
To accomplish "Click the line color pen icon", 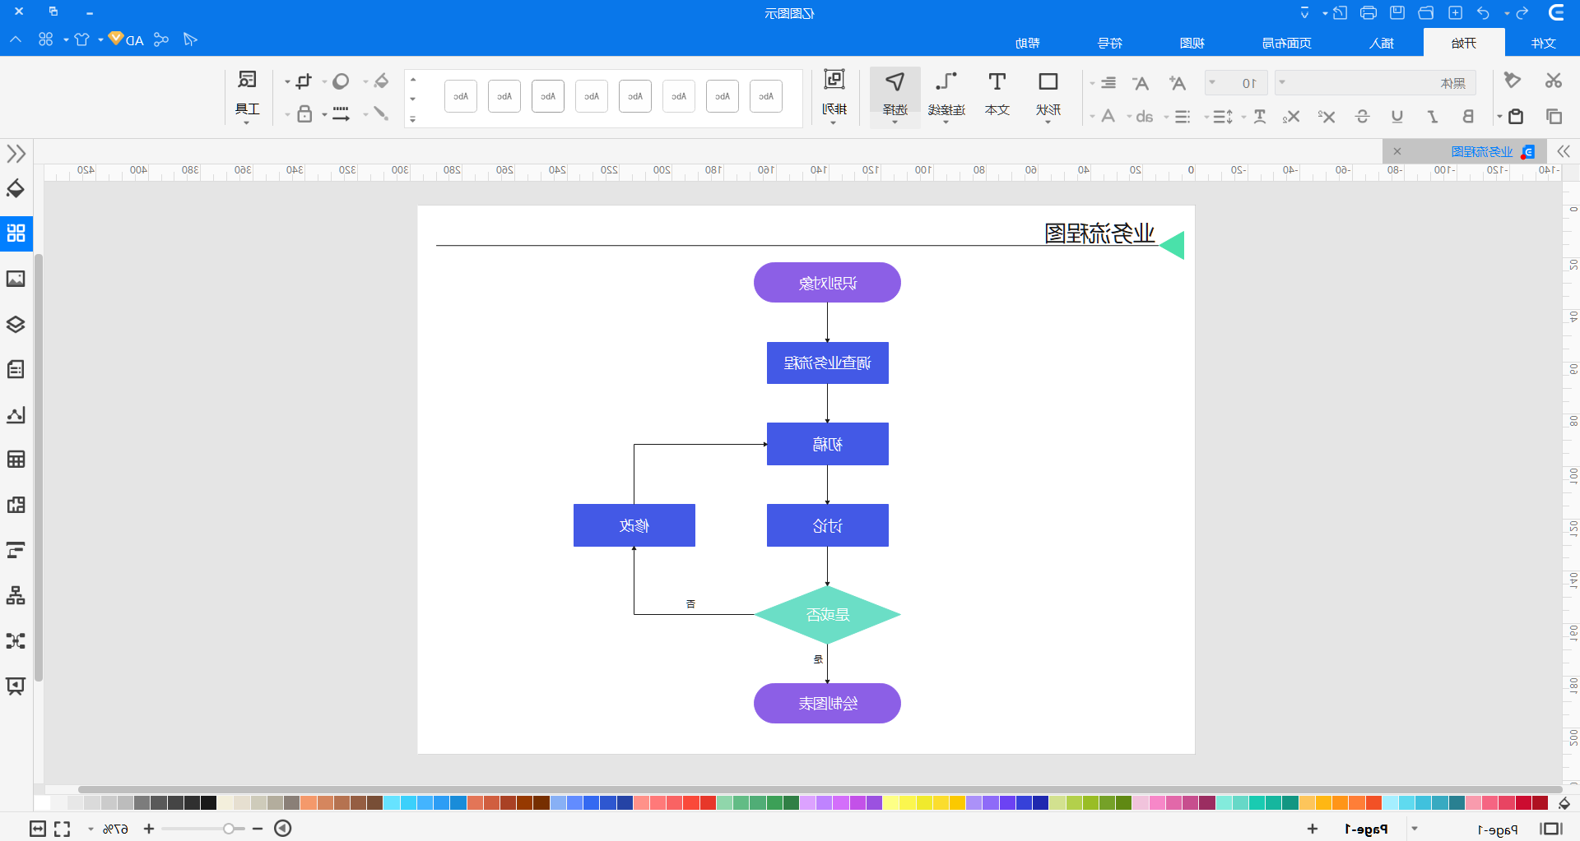I will (380, 114).
